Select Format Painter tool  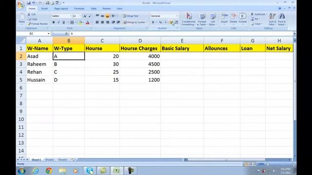tap(38, 24)
